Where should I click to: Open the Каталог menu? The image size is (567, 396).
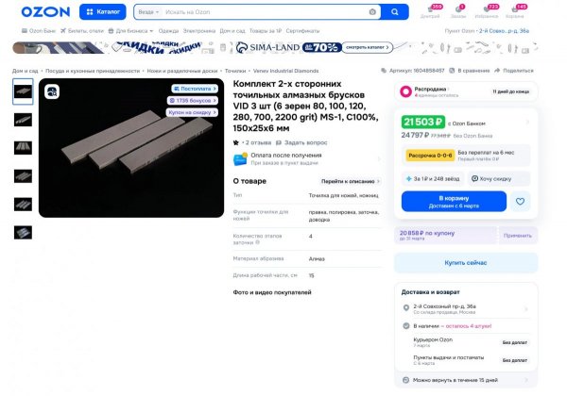point(103,12)
